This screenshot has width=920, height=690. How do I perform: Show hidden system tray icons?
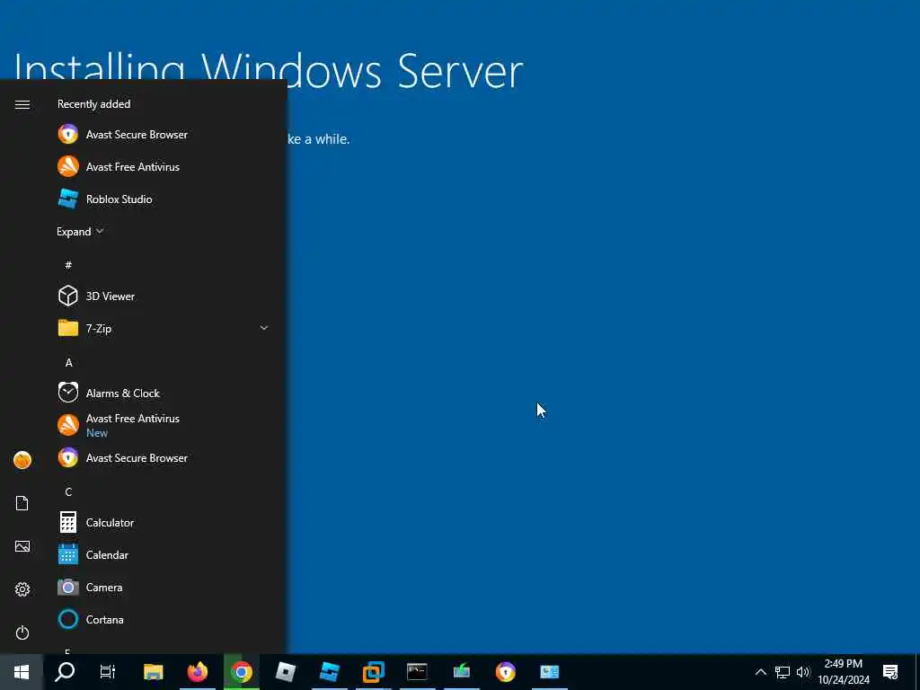pos(760,672)
